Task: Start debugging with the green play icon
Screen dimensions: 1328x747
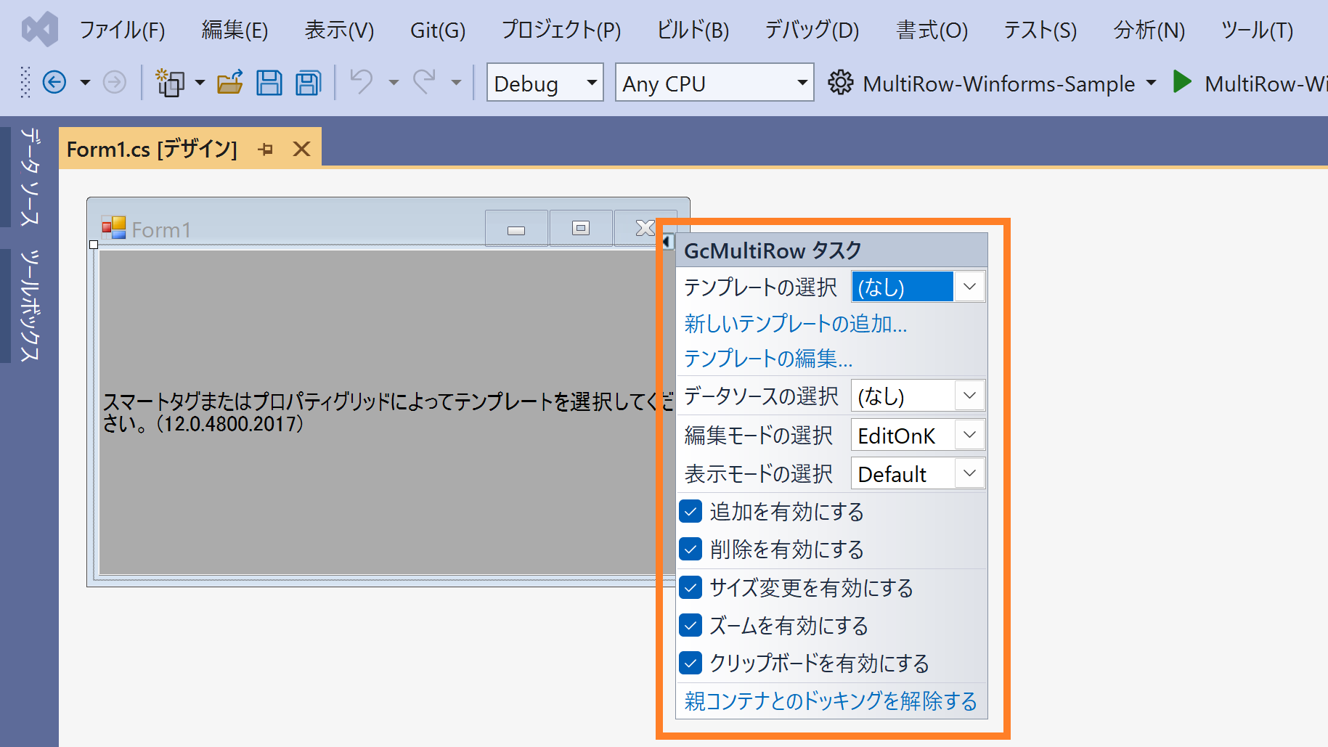Action: [x=1182, y=82]
